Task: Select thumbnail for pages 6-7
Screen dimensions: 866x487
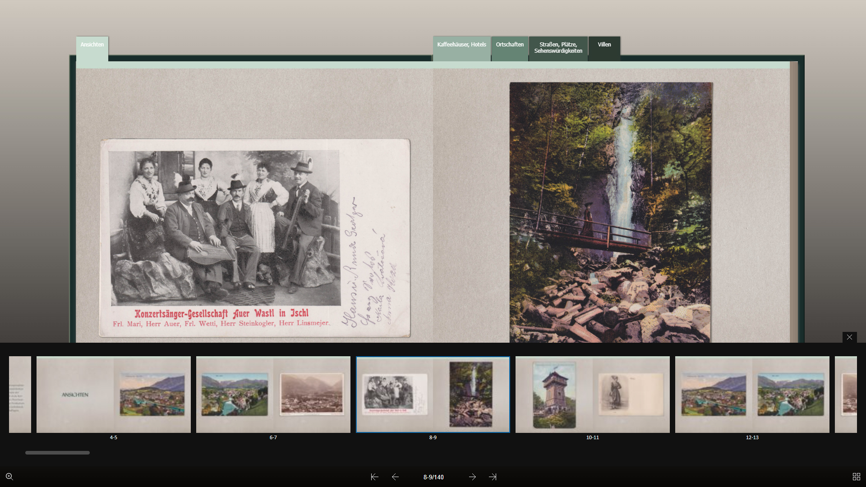Action: pyautogui.click(x=273, y=395)
